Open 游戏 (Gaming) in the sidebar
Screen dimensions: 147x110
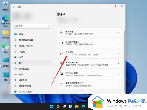coord(32,75)
